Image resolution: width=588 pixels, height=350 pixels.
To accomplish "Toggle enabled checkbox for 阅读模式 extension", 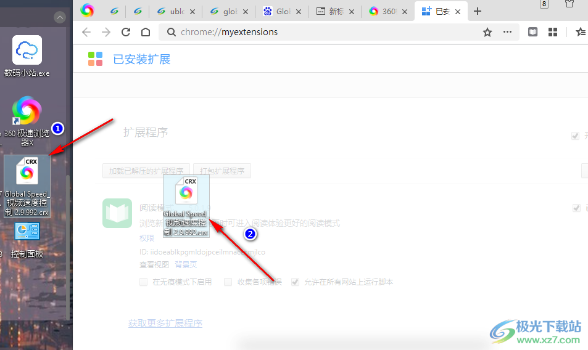I will click(x=576, y=208).
